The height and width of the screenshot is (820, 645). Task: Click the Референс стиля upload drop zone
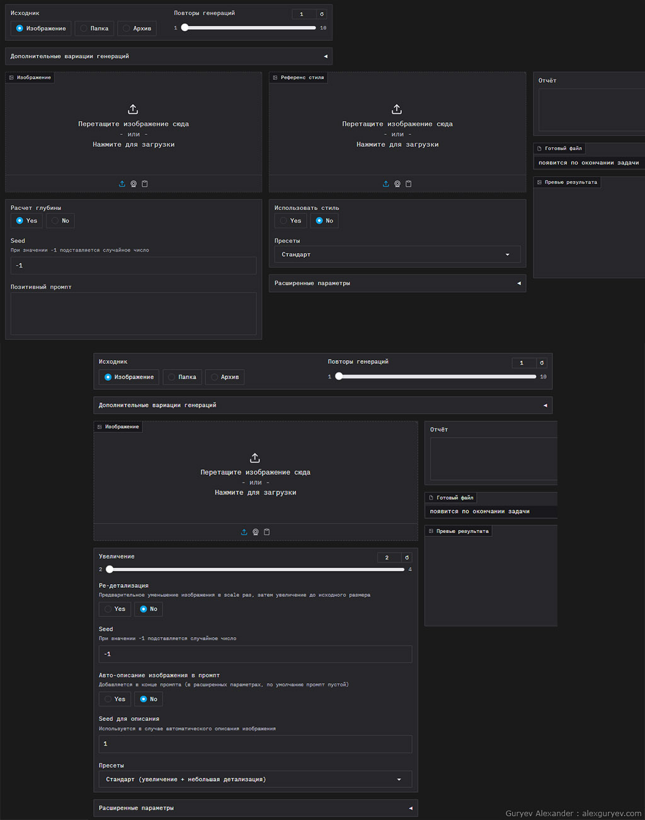(397, 126)
